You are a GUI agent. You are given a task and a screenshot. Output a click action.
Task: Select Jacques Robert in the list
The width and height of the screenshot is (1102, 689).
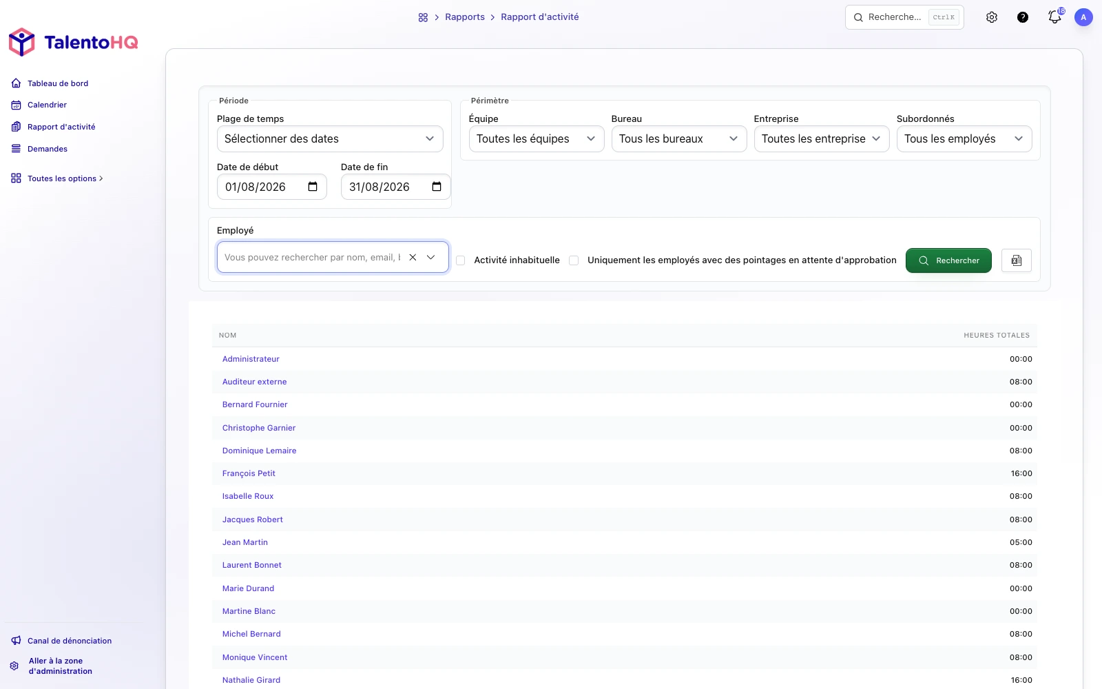(x=252, y=520)
